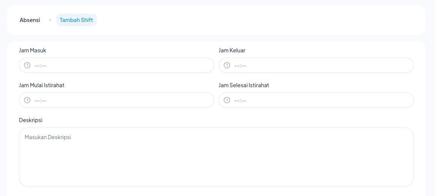Click the clock icon in Jam Masuk
This screenshot has width=435, height=196.
click(x=27, y=65)
